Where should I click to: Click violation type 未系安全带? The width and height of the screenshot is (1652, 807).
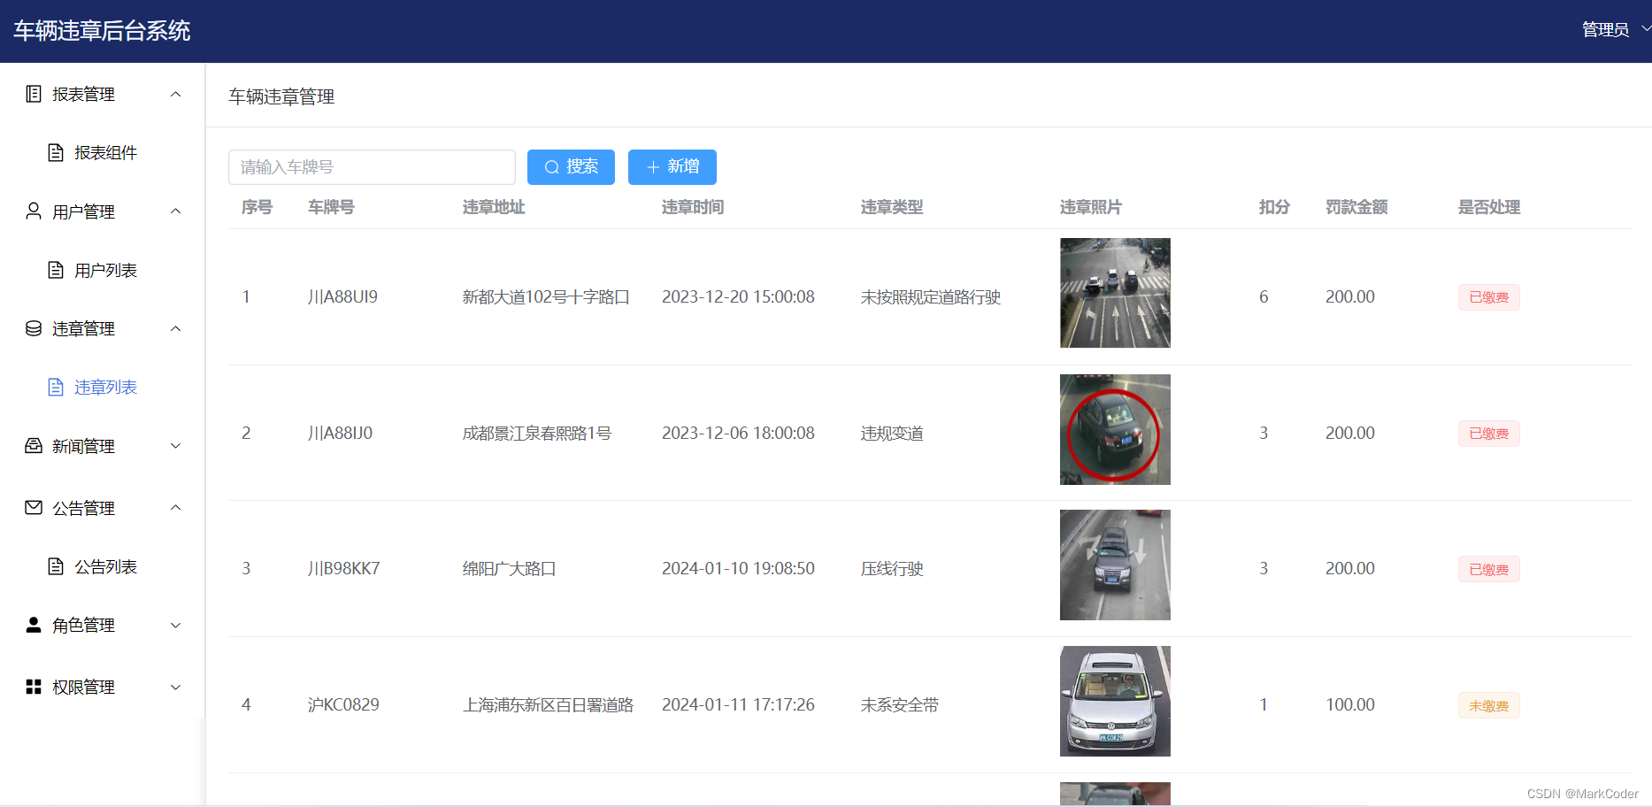point(900,705)
